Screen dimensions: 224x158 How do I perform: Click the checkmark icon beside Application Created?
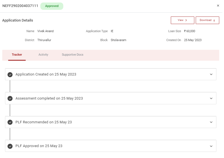10,75
